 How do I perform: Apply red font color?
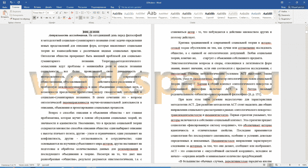[69, 18]
